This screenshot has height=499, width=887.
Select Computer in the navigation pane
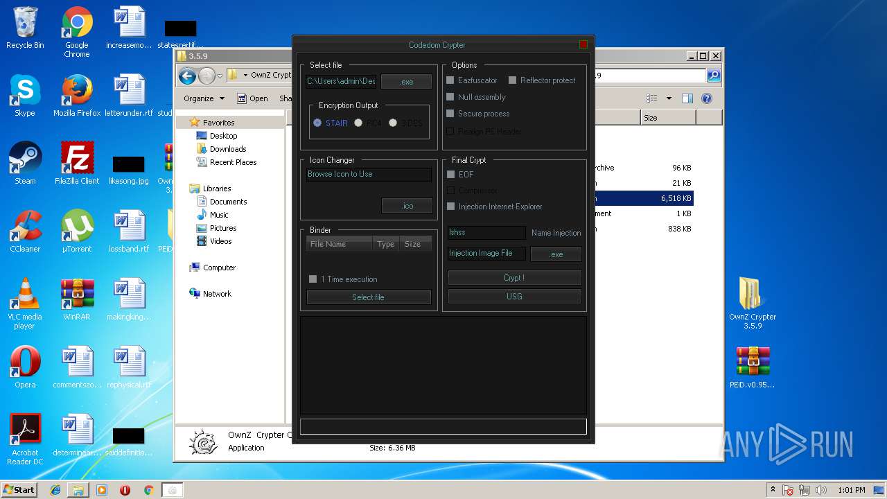coord(219,268)
